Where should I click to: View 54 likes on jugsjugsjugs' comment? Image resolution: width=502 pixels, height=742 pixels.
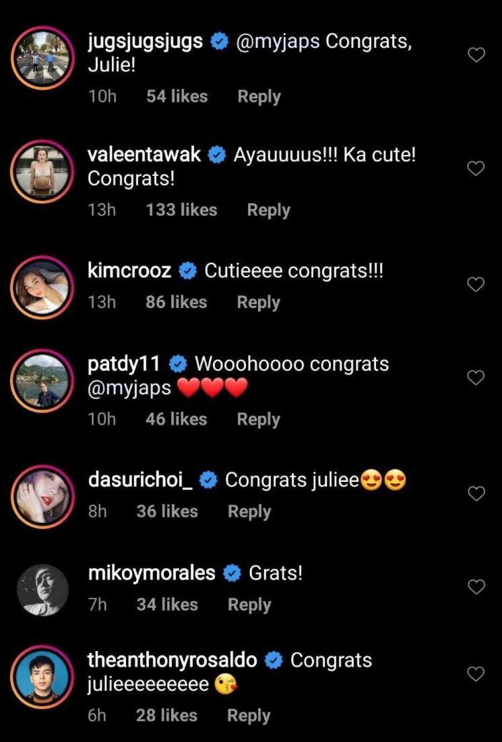(177, 96)
